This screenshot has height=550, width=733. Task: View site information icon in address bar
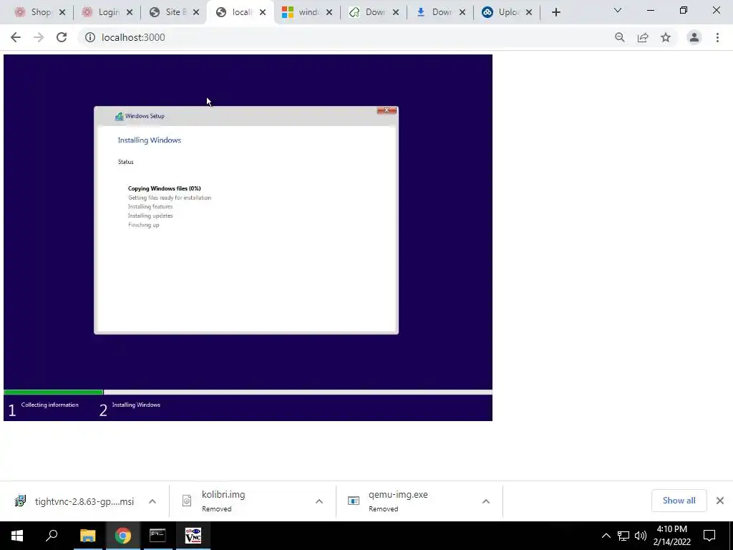click(x=89, y=37)
